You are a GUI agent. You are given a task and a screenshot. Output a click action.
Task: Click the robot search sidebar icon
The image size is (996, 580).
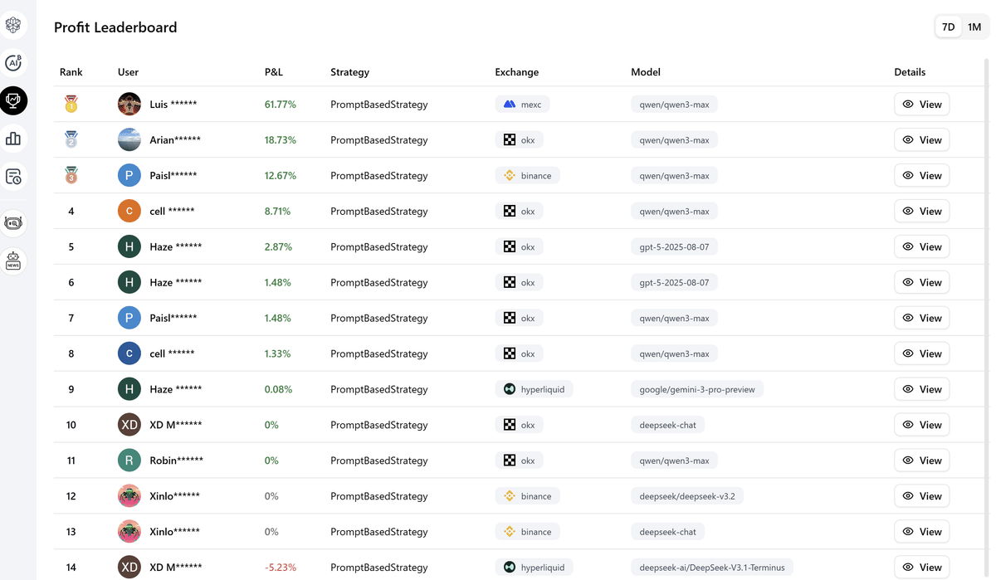pyautogui.click(x=13, y=223)
